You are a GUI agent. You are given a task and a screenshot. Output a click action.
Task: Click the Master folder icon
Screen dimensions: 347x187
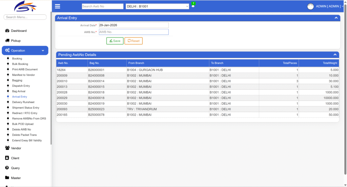7,178
